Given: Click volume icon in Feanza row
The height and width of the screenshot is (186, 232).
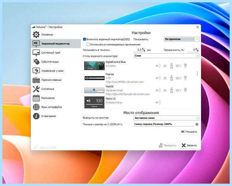Looking at the screenshot, I should [x=158, y=78].
